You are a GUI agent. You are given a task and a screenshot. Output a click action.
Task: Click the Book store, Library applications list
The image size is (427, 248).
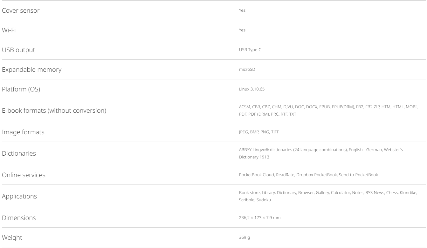pyautogui.click(x=332, y=193)
